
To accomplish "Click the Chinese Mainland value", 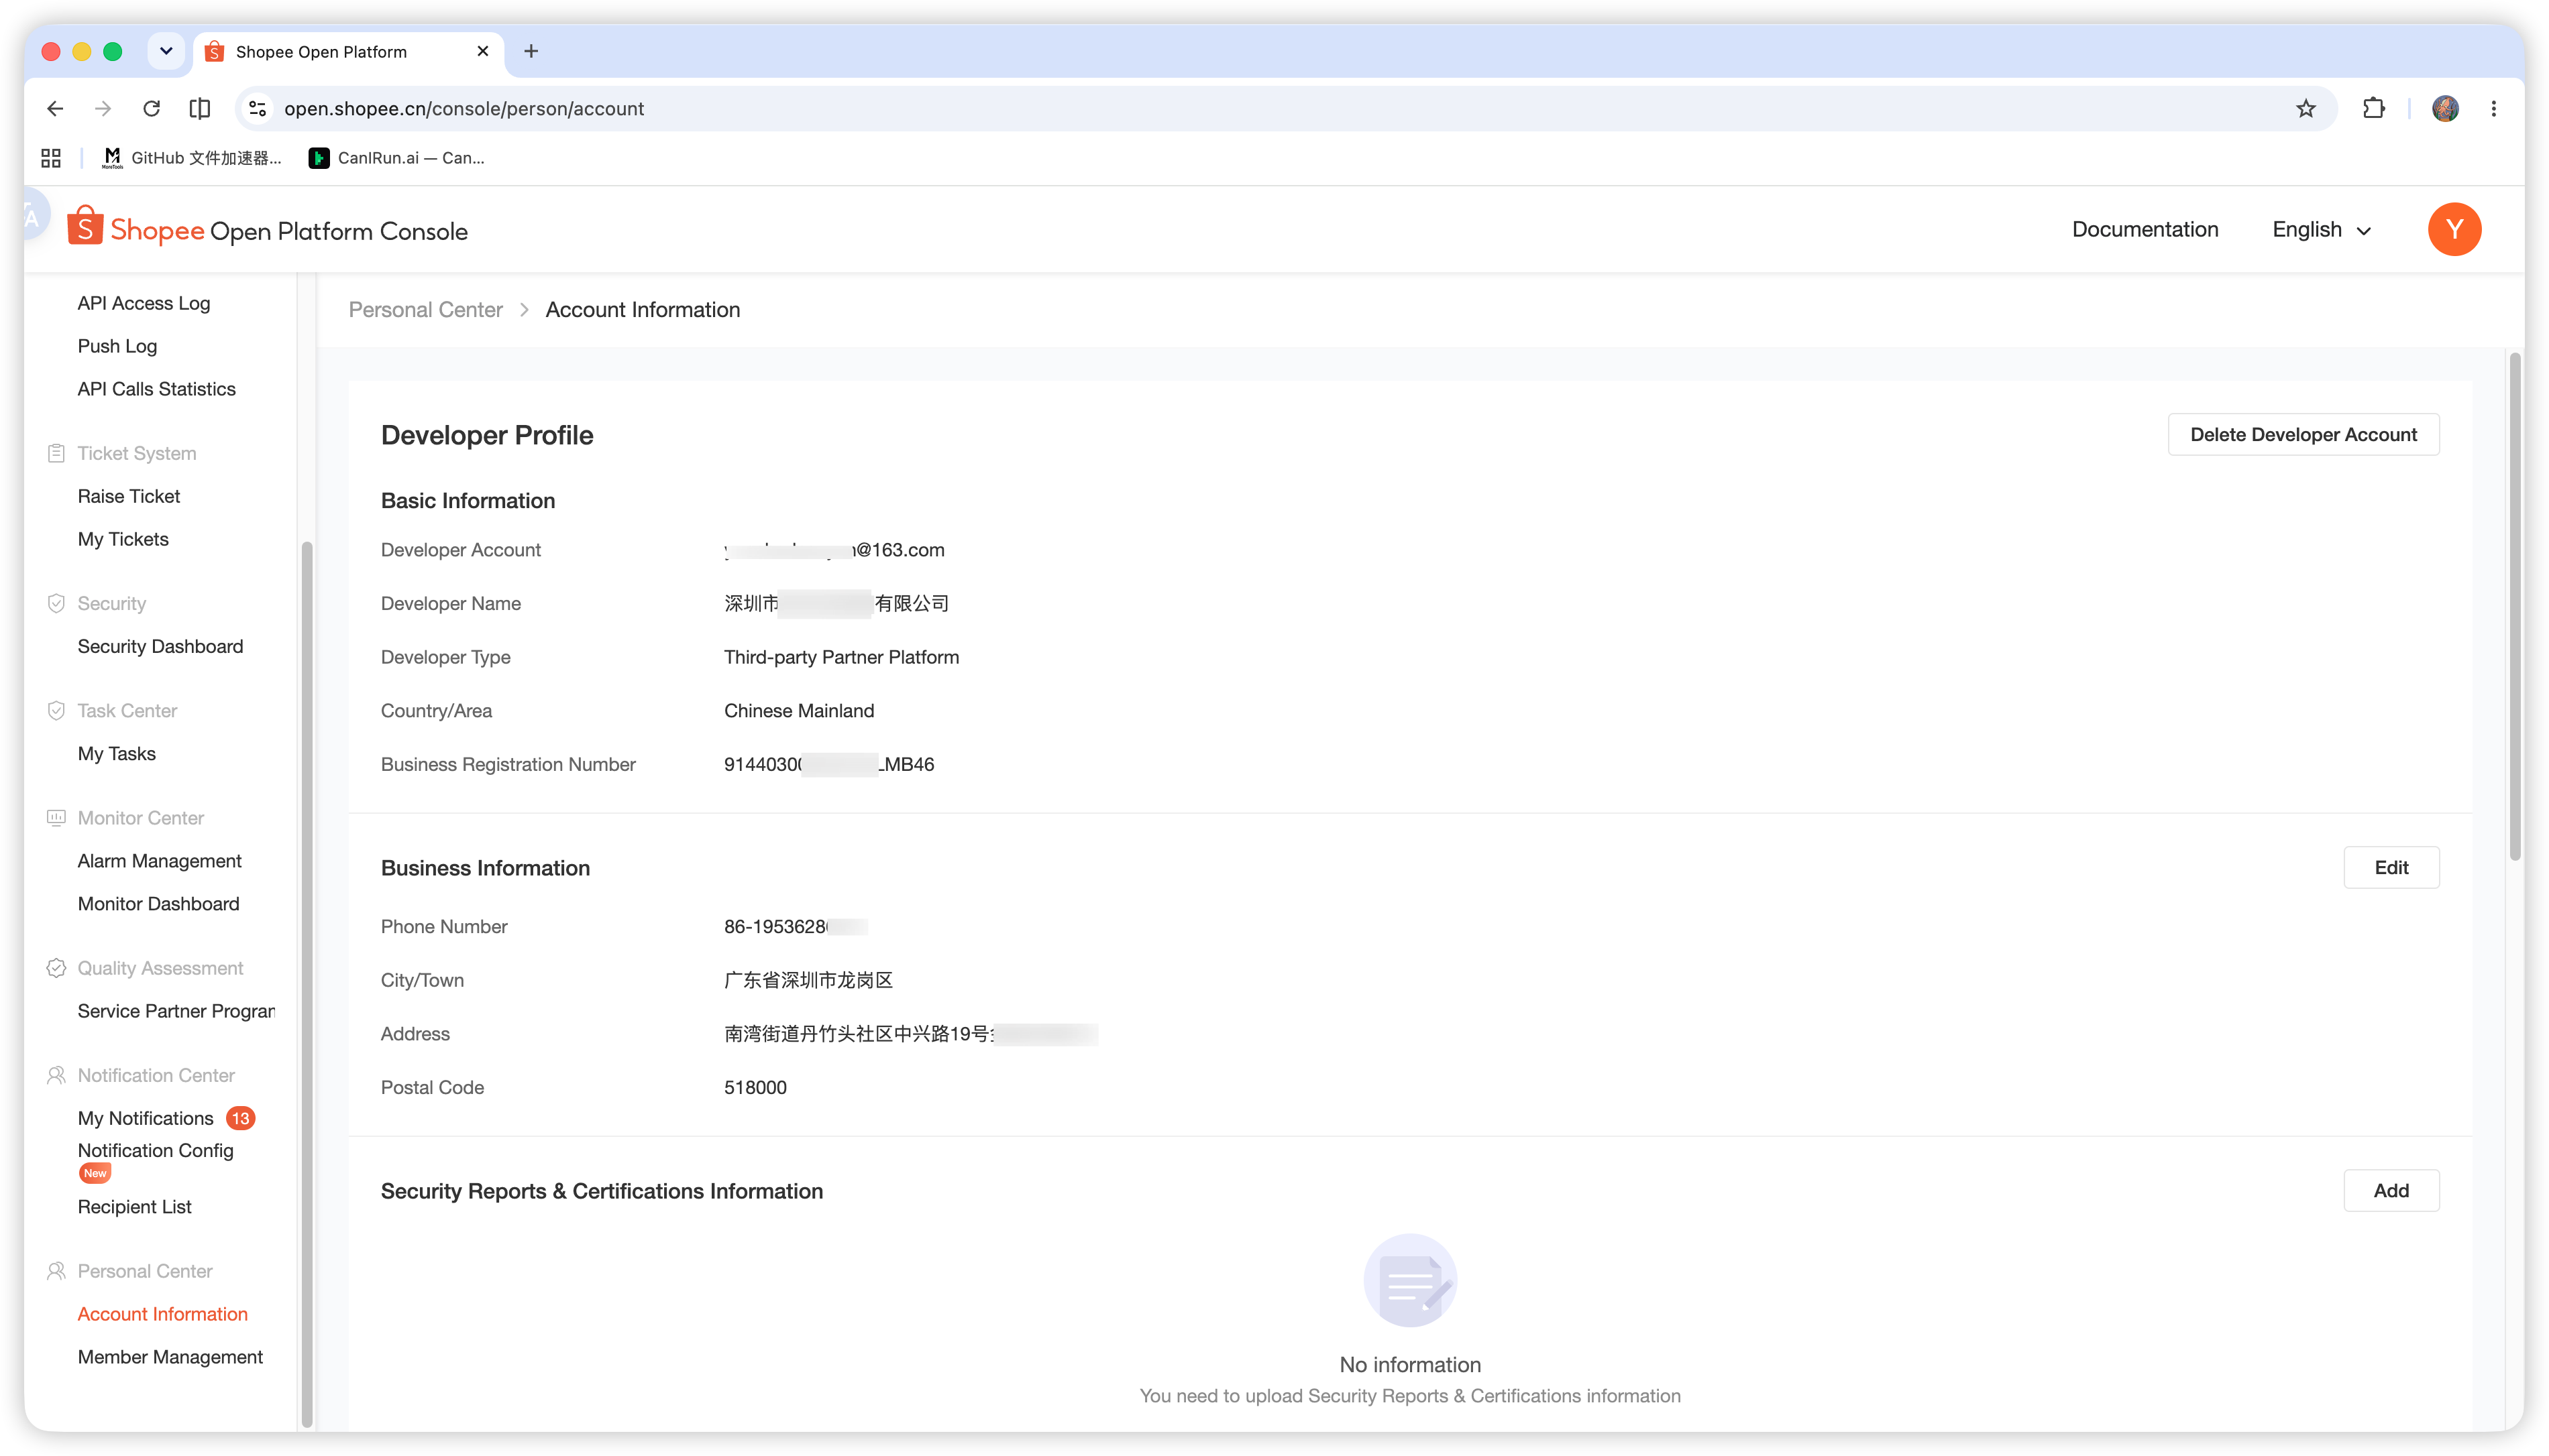I will coord(798,710).
